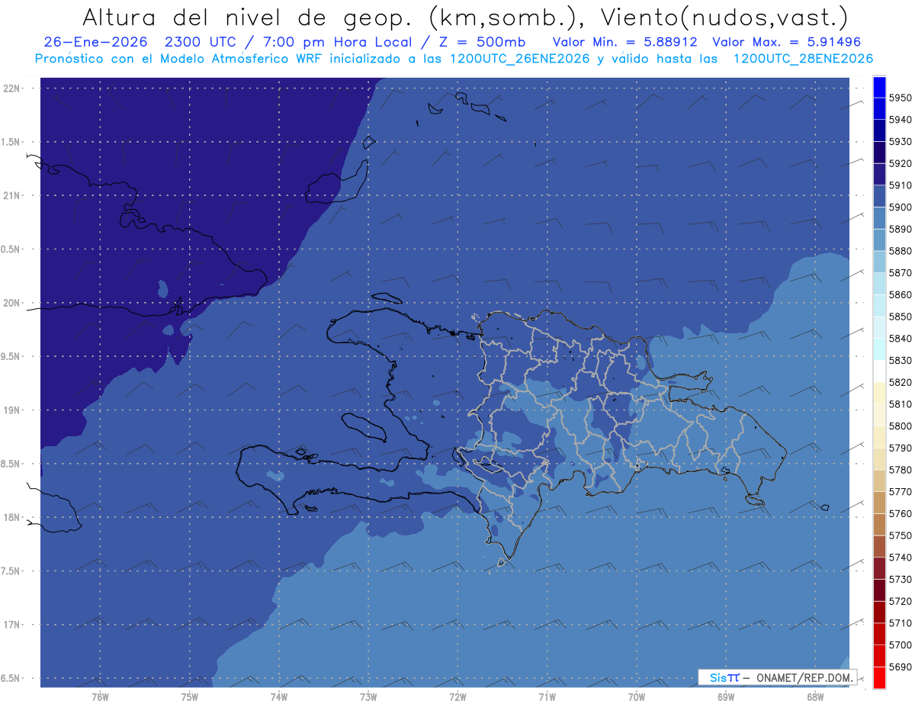Click the '19N' latitude label
This screenshot has width=915, height=707.
tap(12, 410)
